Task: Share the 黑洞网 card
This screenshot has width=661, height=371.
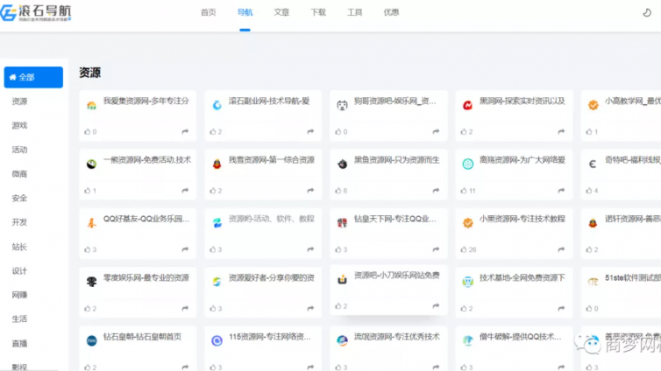Action: coord(561,131)
